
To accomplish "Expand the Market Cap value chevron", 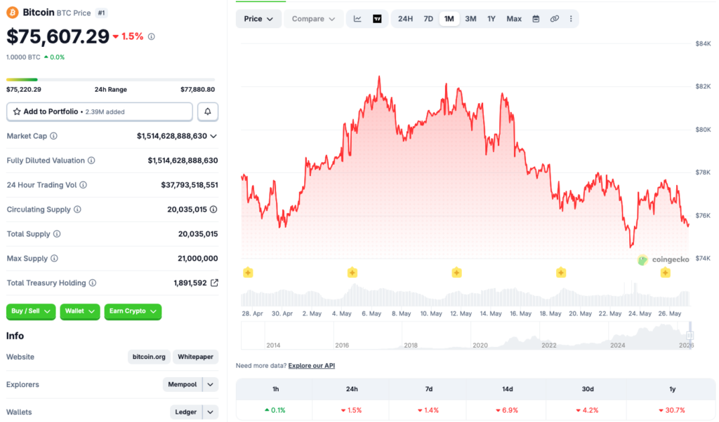I will pyautogui.click(x=213, y=137).
